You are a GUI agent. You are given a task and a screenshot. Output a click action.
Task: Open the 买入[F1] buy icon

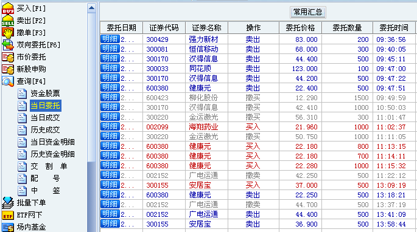click(8, 9)
